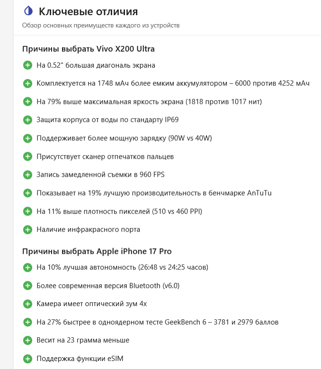Image resolution: width=321 pixels, height=369 pixels.
Task: Click plus icon next to 90W charging line
Action: point(27,138)
